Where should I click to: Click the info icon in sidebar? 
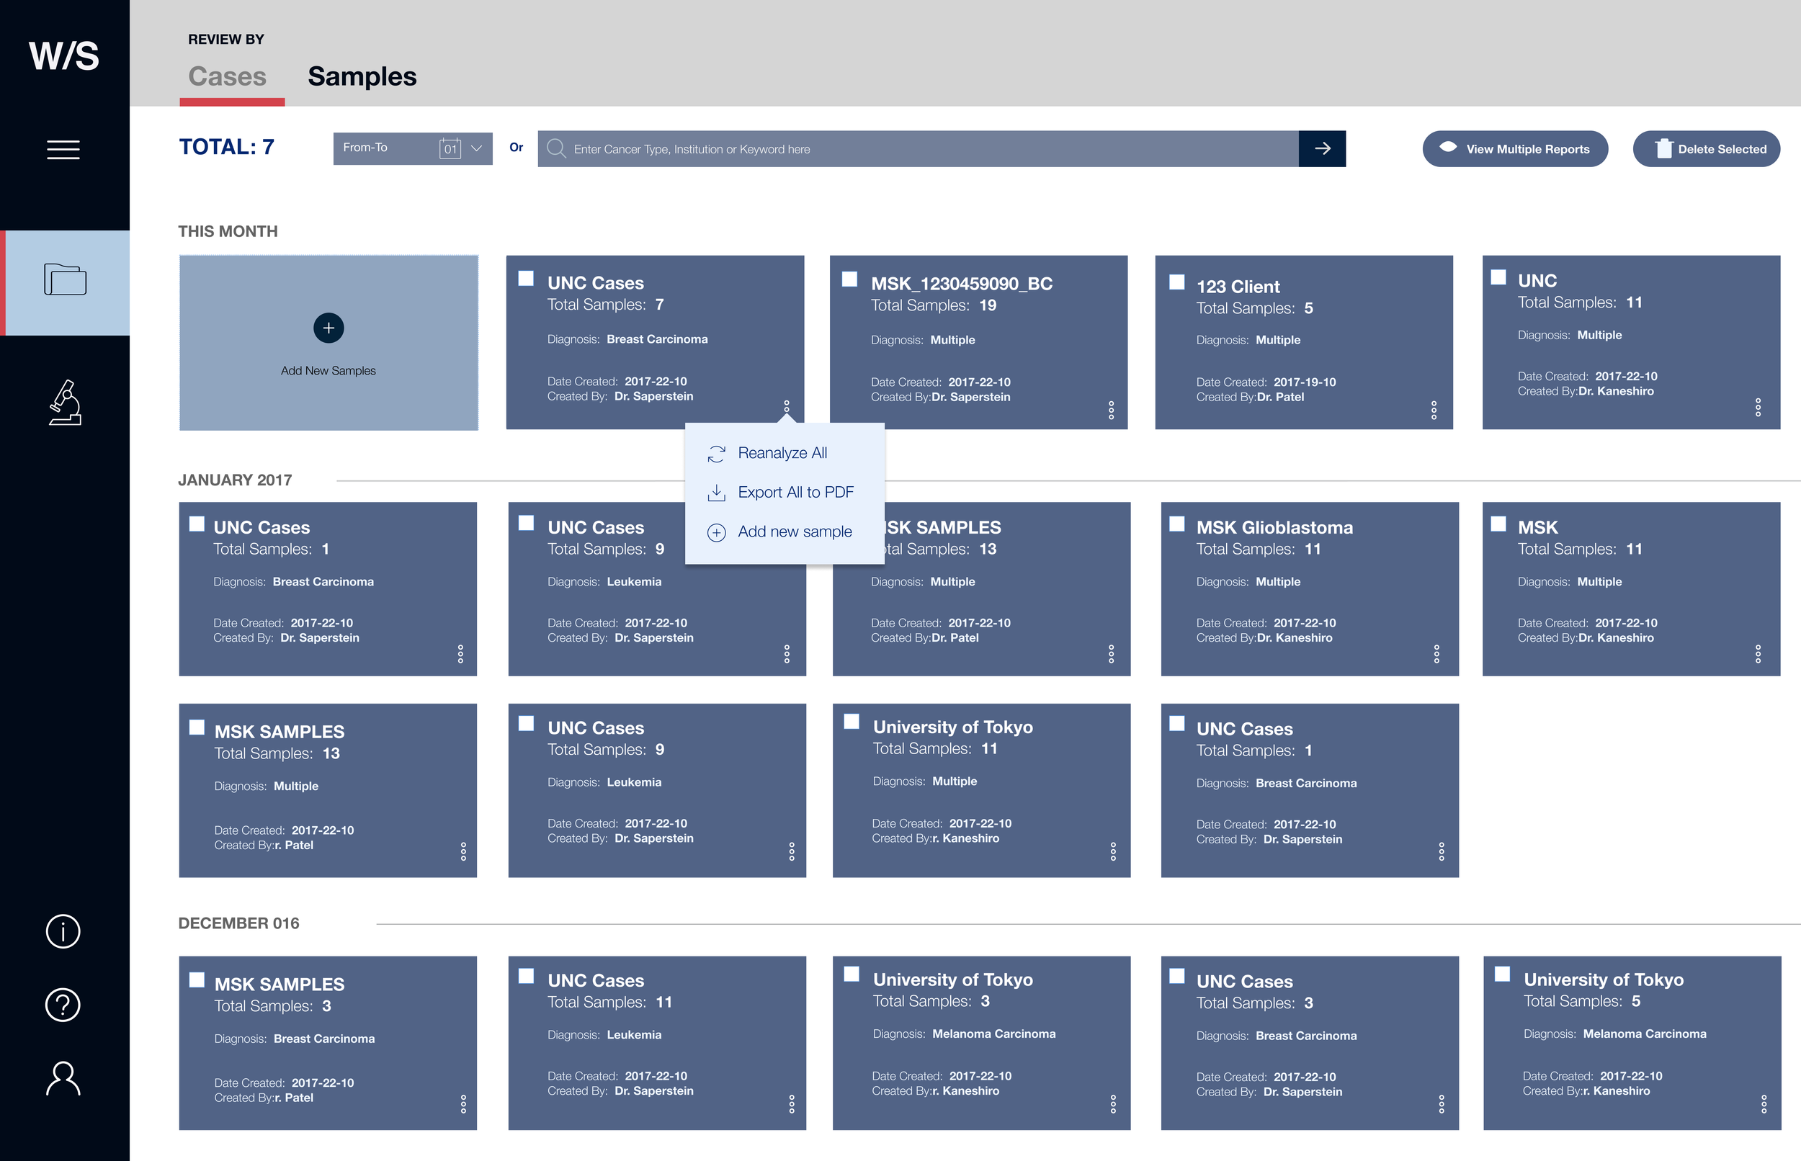tap(63, 931)
